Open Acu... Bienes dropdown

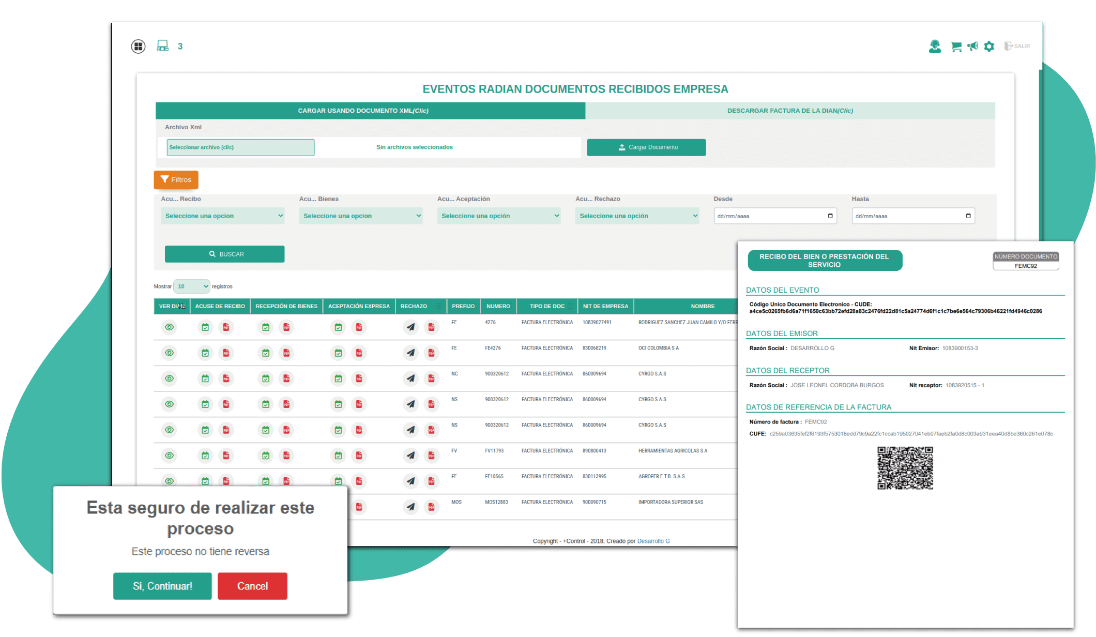[x=361, y=216]
